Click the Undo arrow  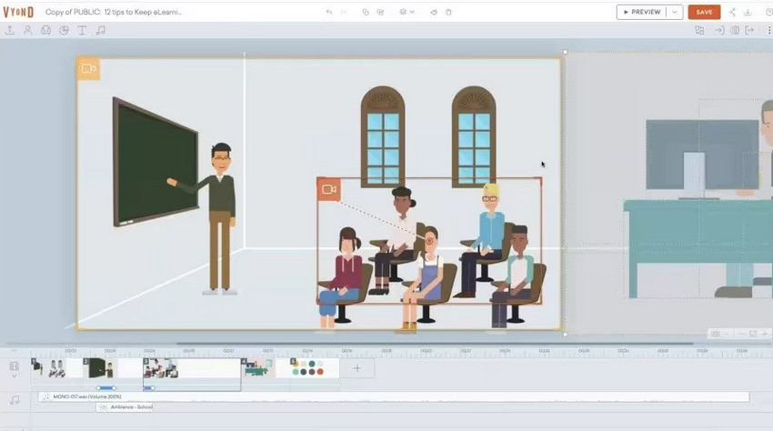(329, 12)
